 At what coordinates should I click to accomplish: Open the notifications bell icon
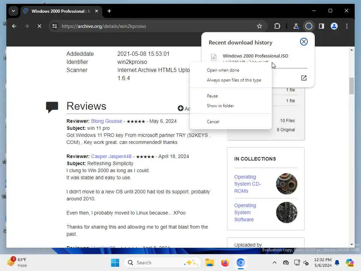(337, 263)
